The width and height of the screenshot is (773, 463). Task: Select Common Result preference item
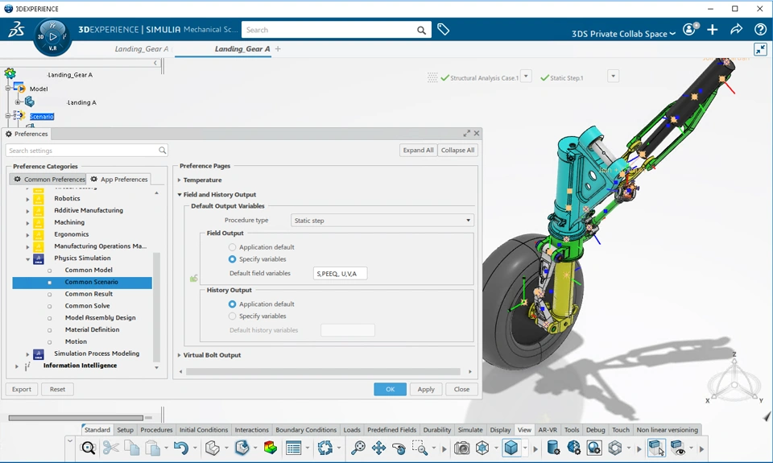89,294
